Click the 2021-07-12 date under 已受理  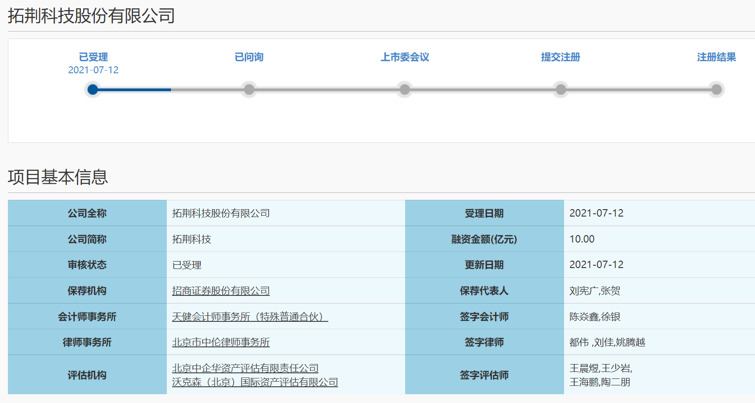(93, 70)
